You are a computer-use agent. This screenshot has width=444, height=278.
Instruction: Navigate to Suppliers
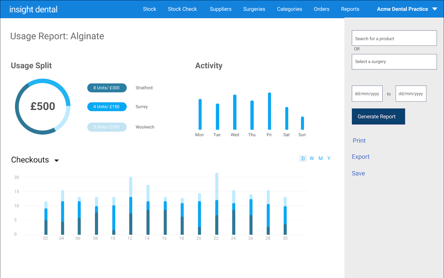[220, 9]
